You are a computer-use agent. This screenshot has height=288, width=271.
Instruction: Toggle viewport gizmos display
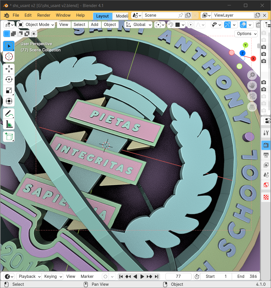tap(227, 25)
